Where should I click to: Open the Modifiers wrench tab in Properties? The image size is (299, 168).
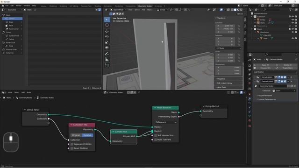coord(249,98)
